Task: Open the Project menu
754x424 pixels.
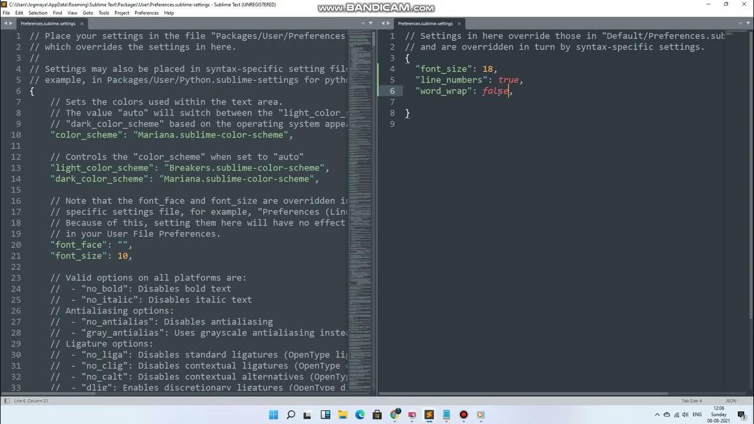Action: click(x=122, y=12)
